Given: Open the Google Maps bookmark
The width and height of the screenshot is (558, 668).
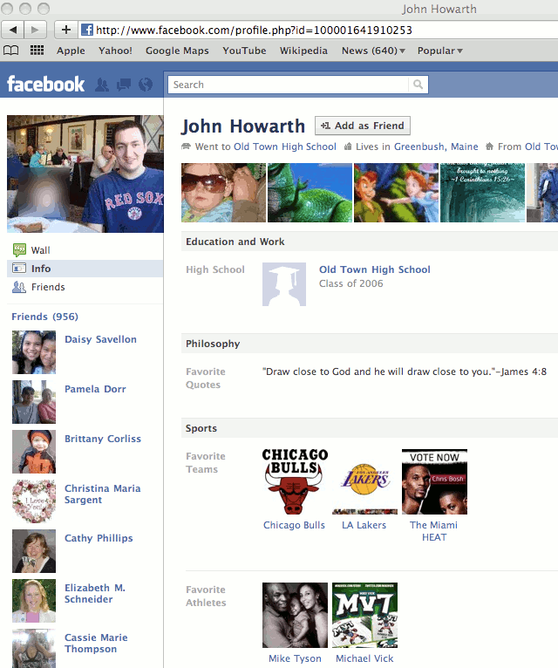Looking at the screenshot, I should [177, 51].
